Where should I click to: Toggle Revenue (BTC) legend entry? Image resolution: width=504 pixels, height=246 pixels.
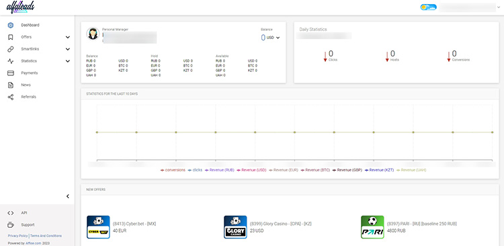[x=315, y=170]
